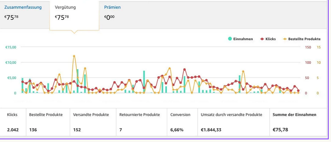Toggle the Einnahmen legend circle
Image resolution: width=331 pixels, height=142 pixels.
click(230, 39)
